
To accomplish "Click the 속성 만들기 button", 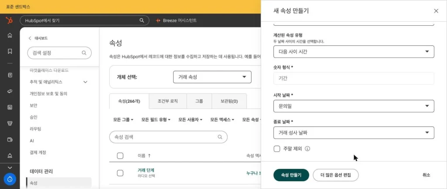I will pos(291,175).
